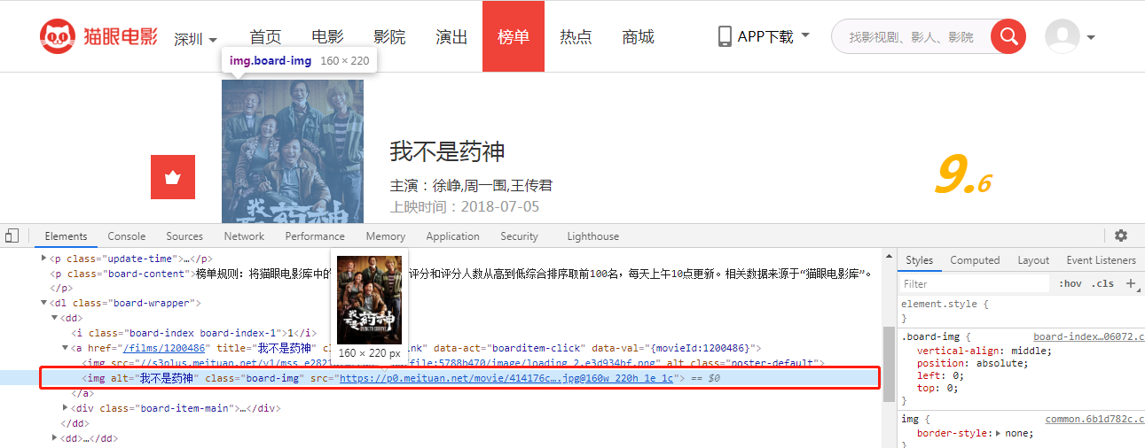
Task: Expand the p class update-time node
Action: click(x=44, y=259)
